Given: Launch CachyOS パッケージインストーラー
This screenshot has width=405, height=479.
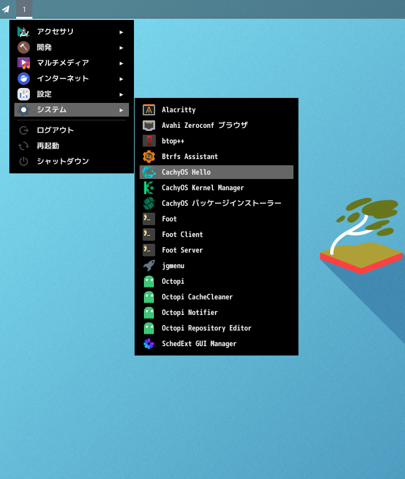Looking at the screenshot, I should click(x=216, y=203).
